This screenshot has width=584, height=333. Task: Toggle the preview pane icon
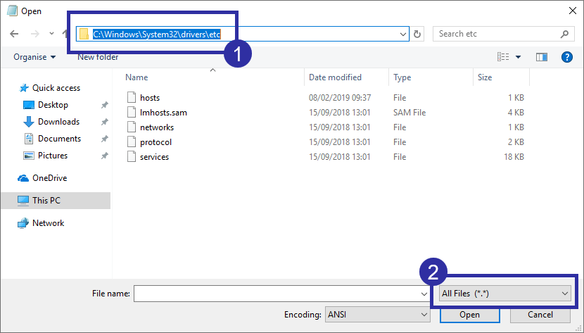(x=541, y=57)
